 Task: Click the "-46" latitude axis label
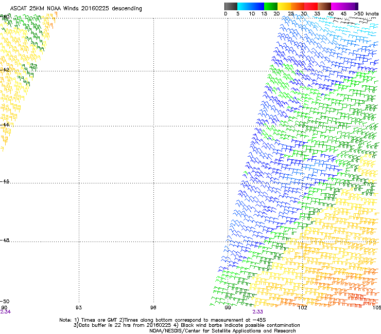(x=5, y=181)
